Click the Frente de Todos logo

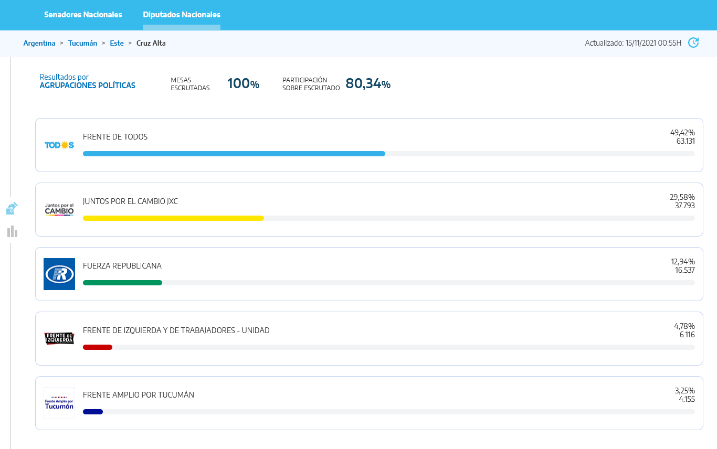[59, 145]
